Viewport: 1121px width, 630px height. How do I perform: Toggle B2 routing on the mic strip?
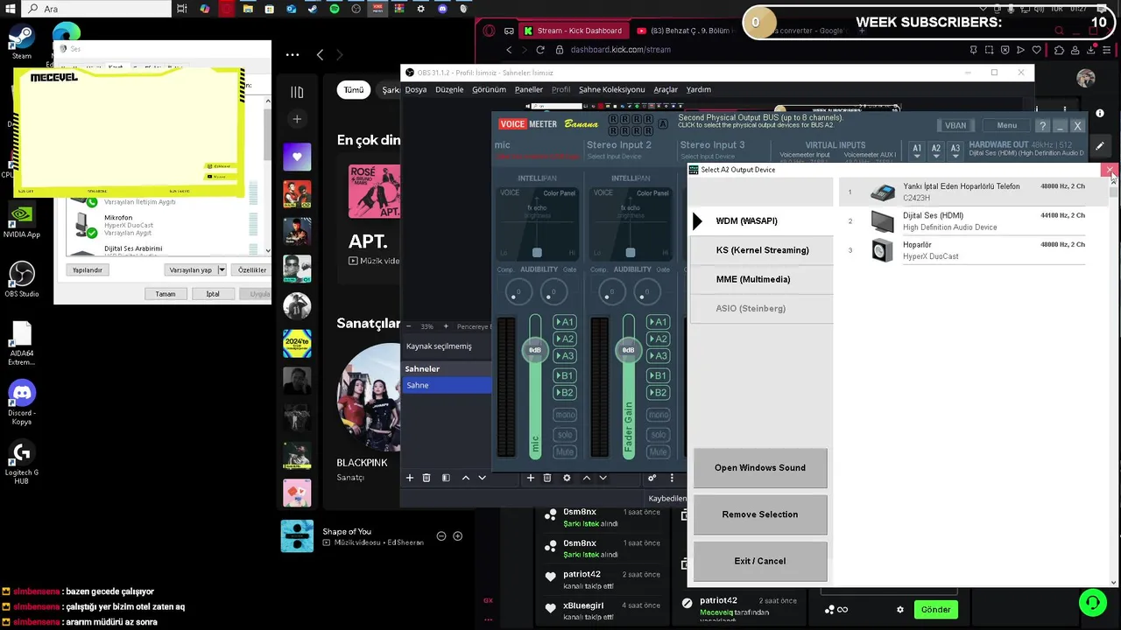565,393
